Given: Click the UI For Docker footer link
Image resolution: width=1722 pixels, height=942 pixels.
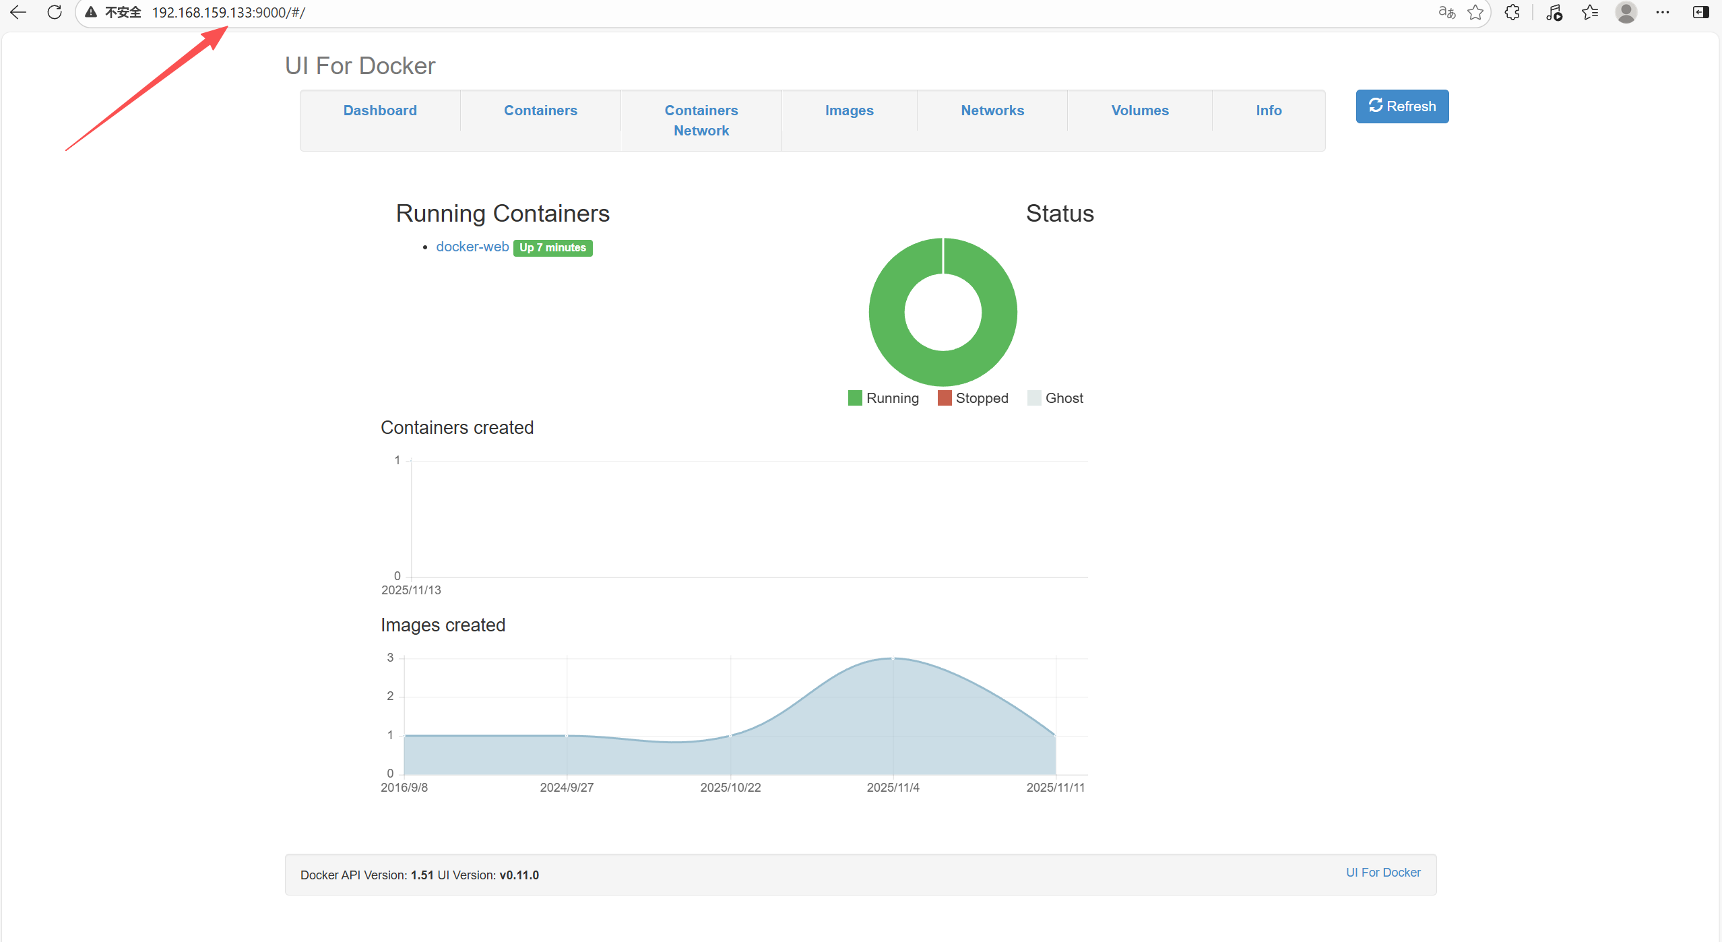Looking at the screenshot, I should coord(1382,873).
